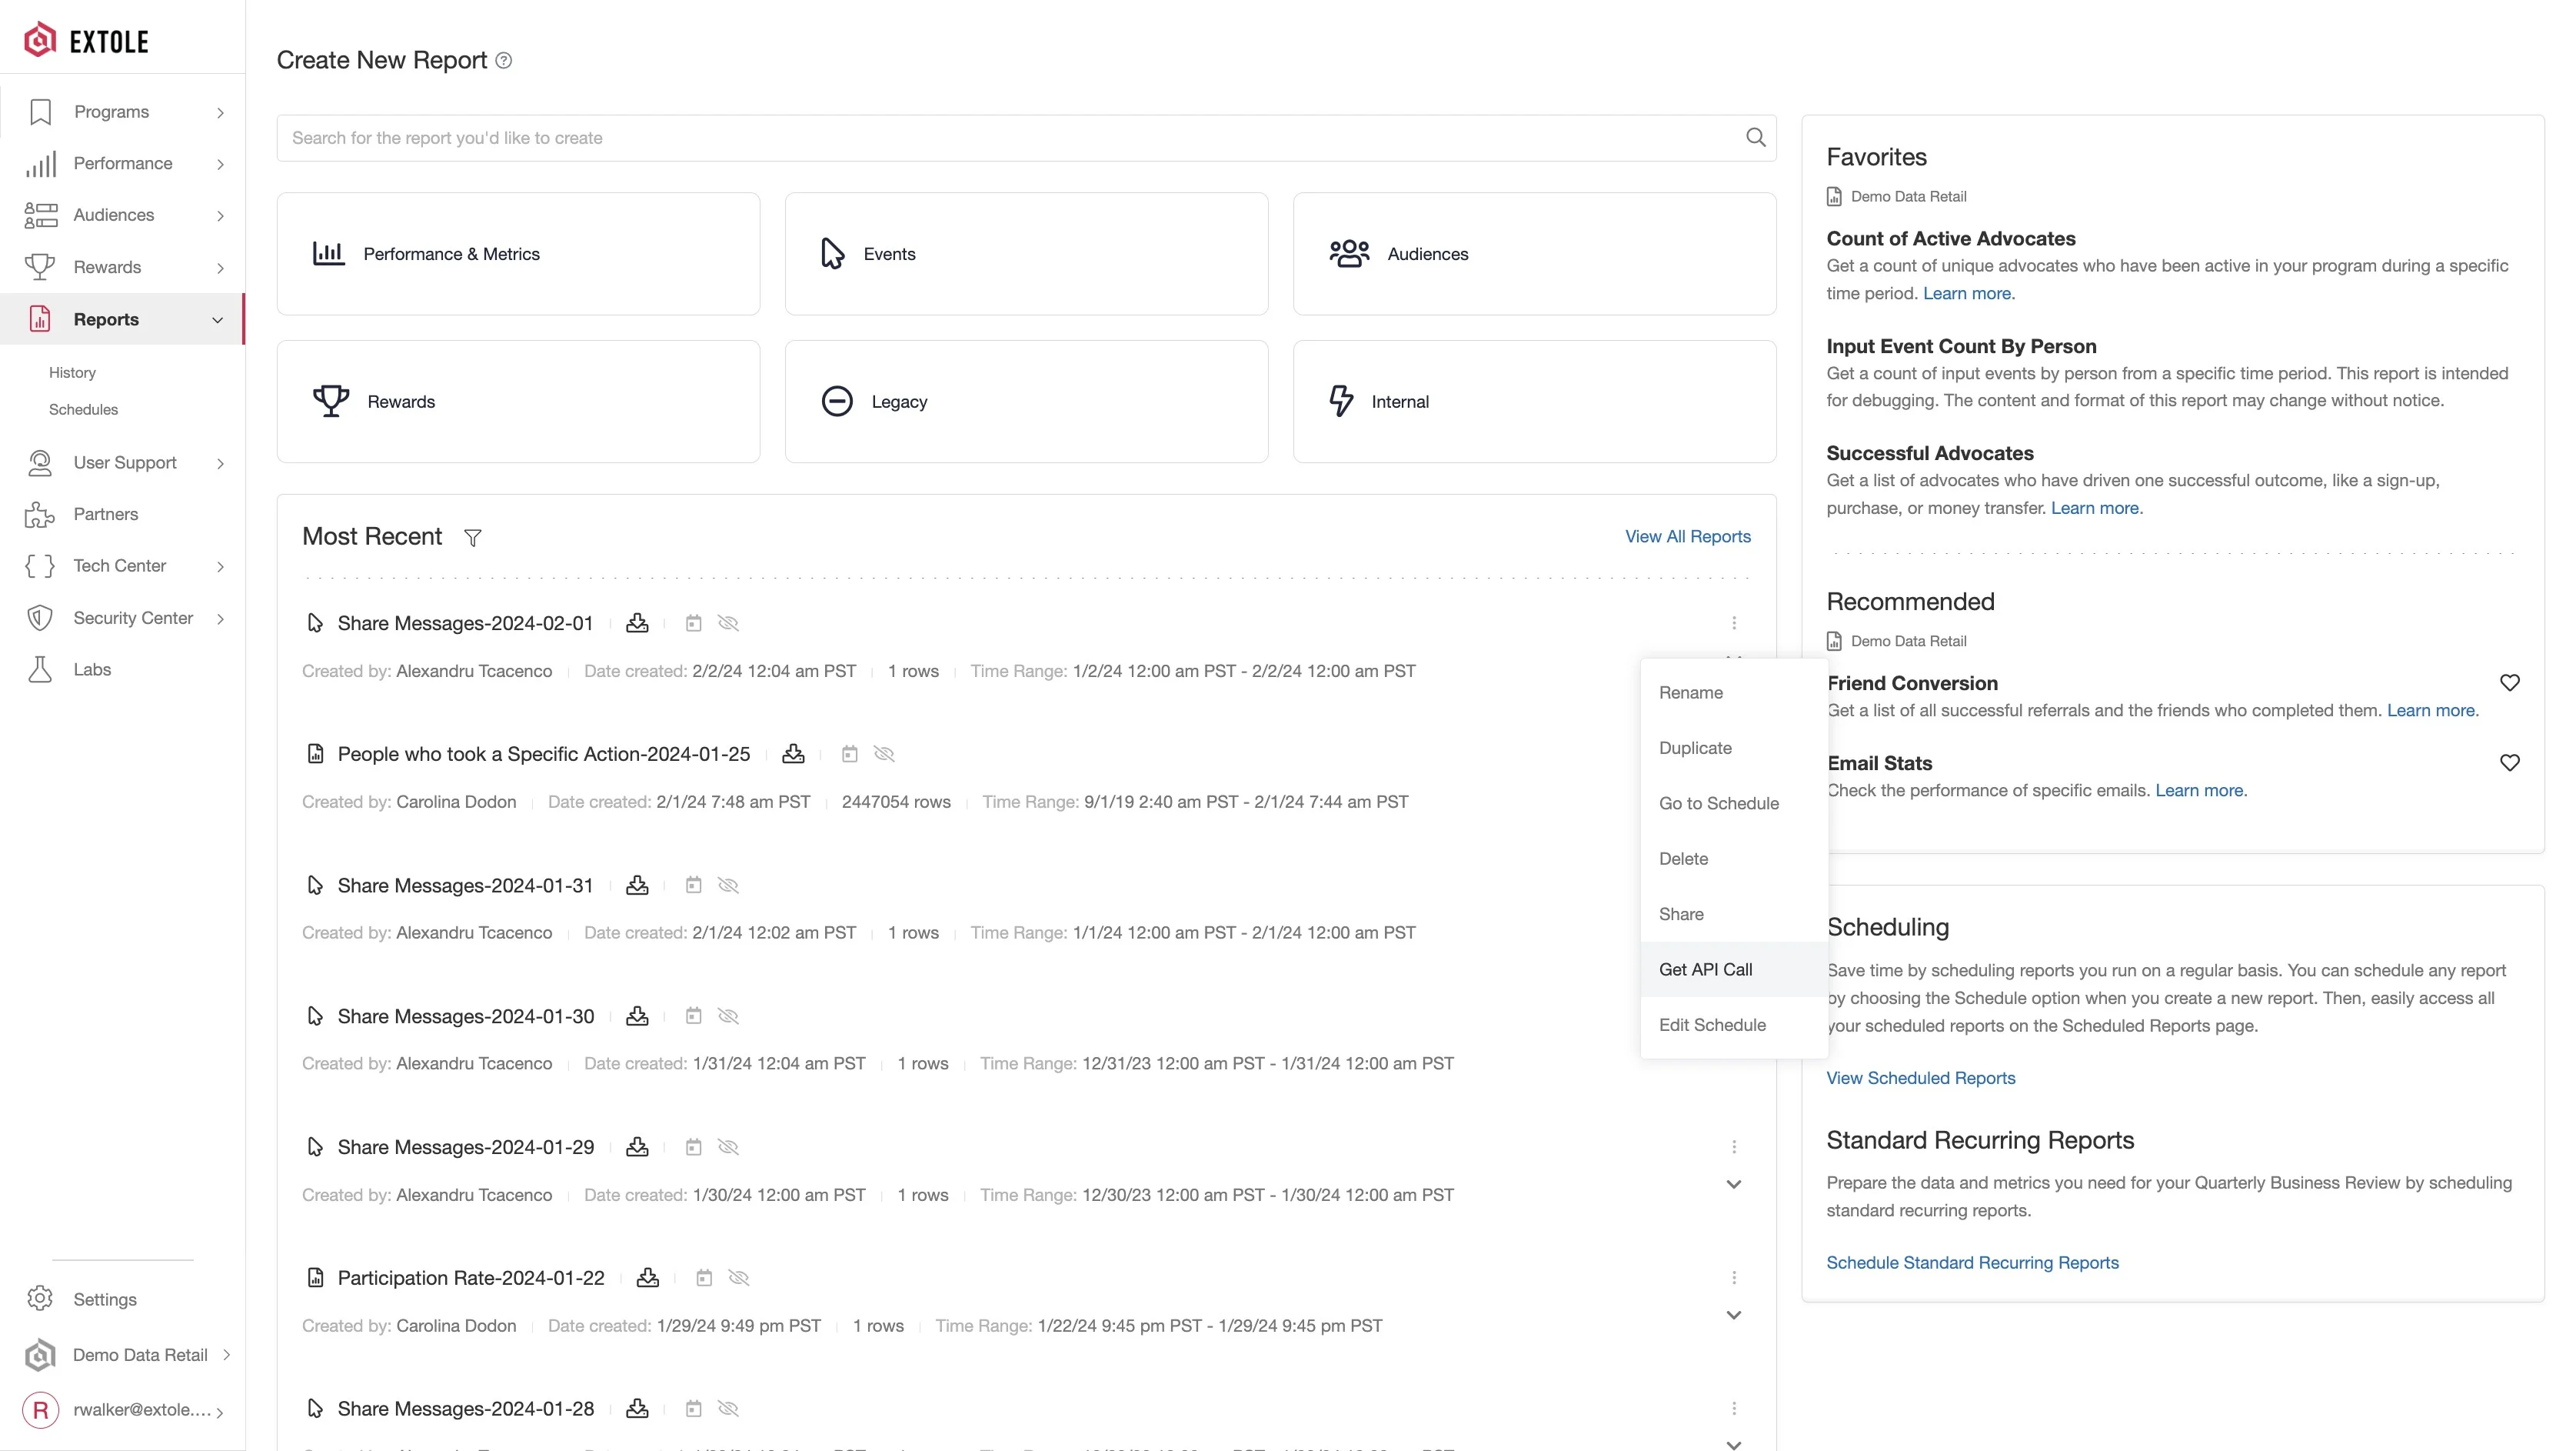Open View Scheduled Reports link
This screenshot has height=1451, width=2576.
click(1920, 1079)
